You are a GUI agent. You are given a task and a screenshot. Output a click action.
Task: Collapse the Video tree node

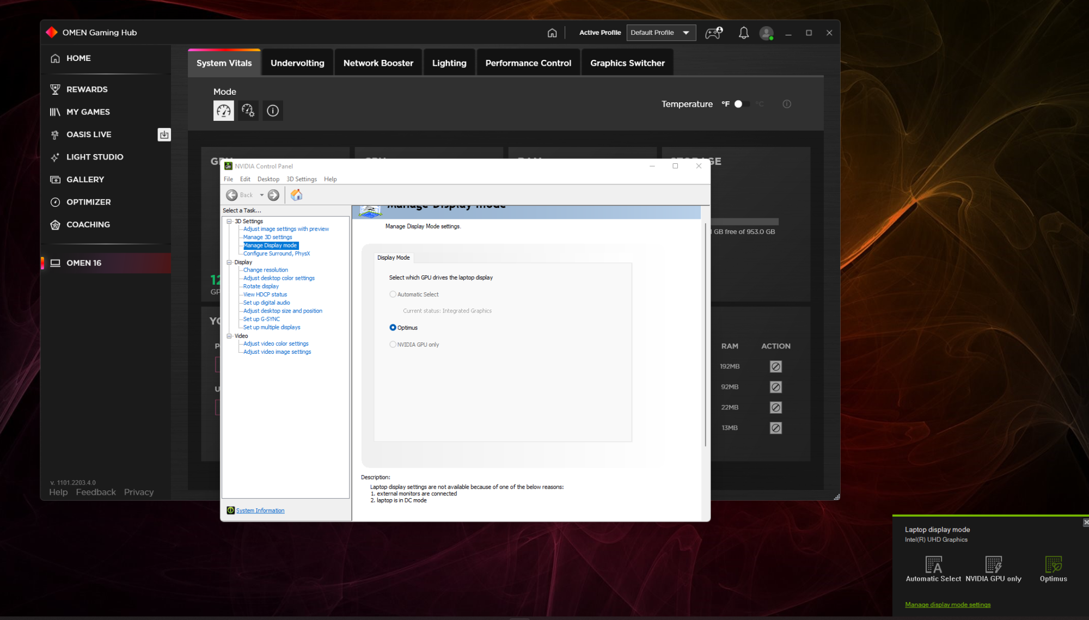tap(229, 336)
